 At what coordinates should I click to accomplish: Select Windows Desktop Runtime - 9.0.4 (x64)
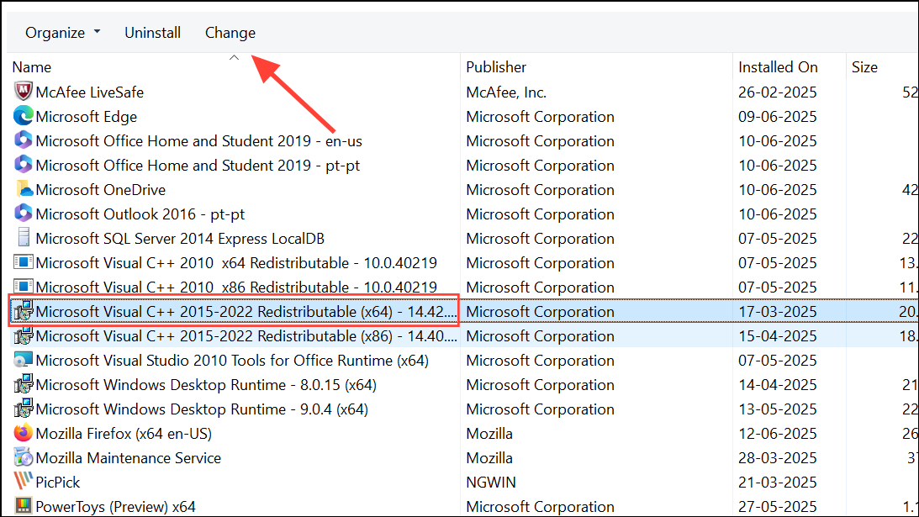tap(202, 409)
